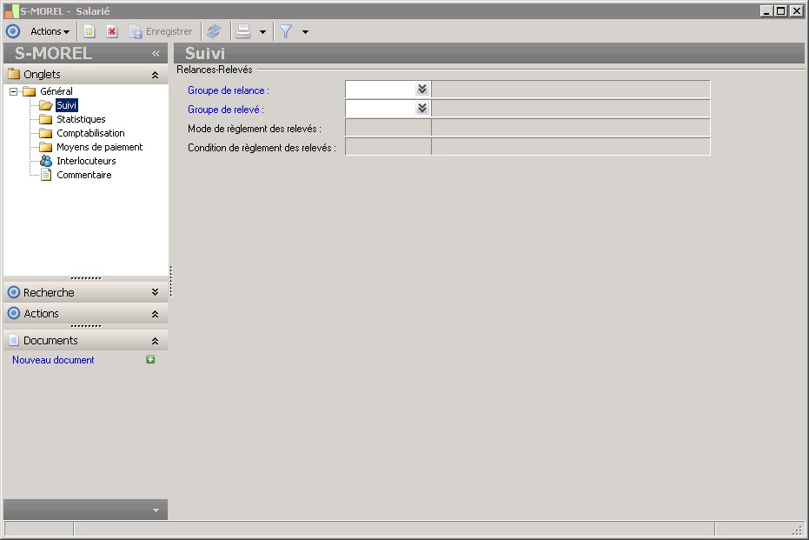
Task: Click the Groupe de relance input field
Action: pyautogui.click(x=381, y=90)
